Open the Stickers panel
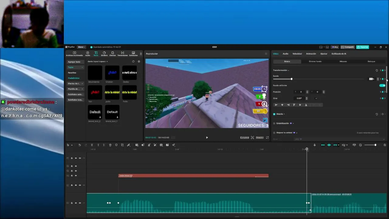Screen dimensions: 389x219 [104, 54]
